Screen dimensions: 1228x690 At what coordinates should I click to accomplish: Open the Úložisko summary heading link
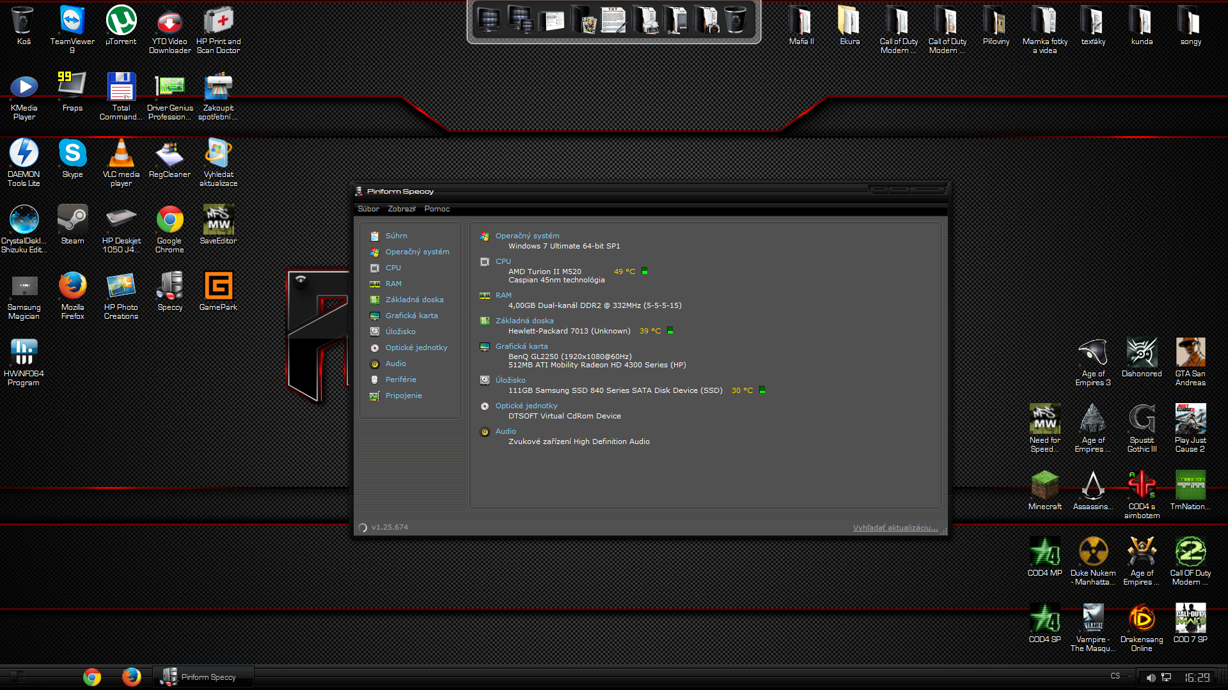pos(510,380)
